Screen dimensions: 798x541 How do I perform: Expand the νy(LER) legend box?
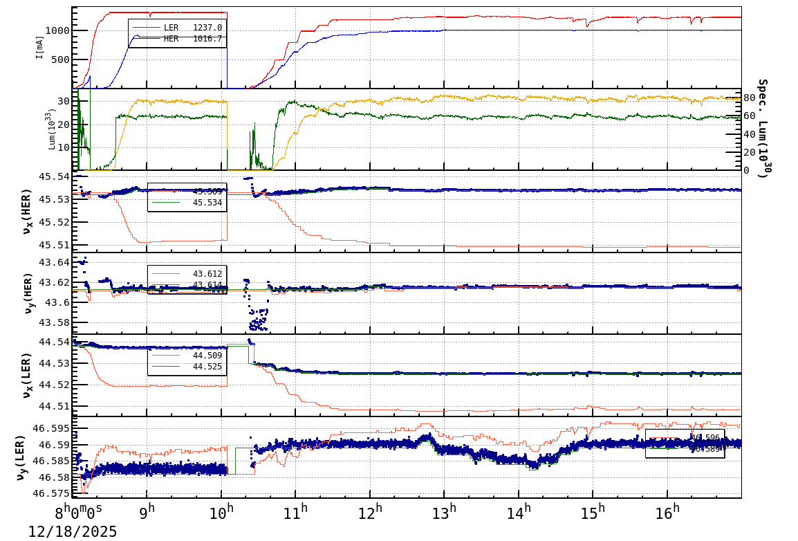(685, 443)
